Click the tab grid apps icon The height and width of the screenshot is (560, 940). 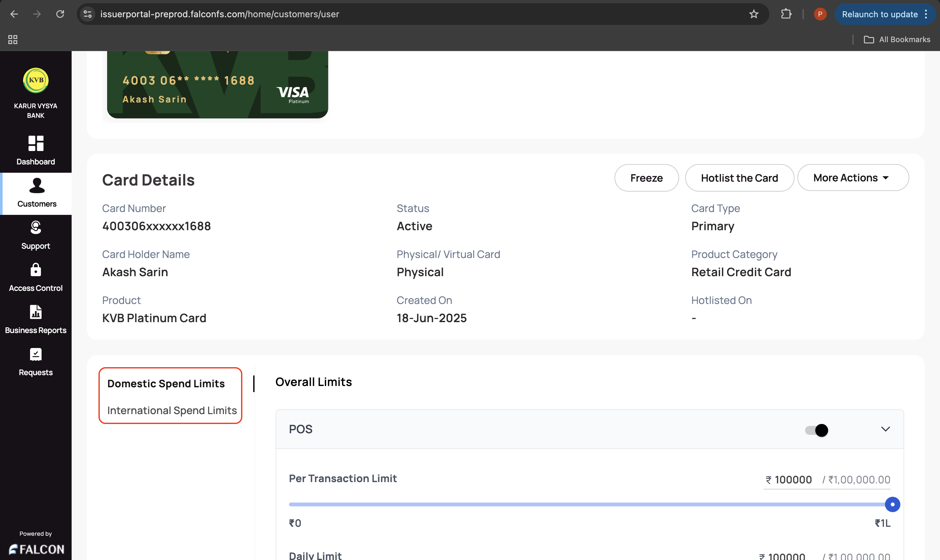[x=13, y=40]
